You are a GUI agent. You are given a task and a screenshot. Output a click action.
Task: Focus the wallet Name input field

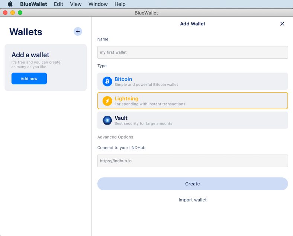(x=193, y=52)
